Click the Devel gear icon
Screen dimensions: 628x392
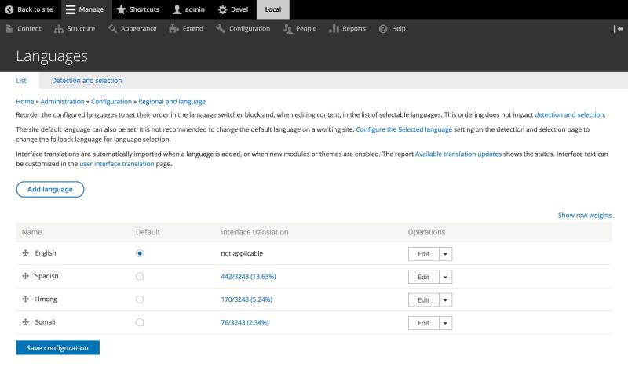point(223,9)
